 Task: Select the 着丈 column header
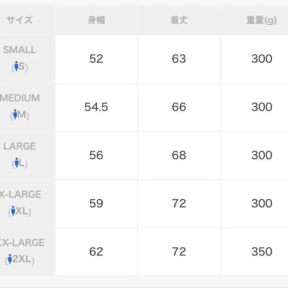pos(179,20)
